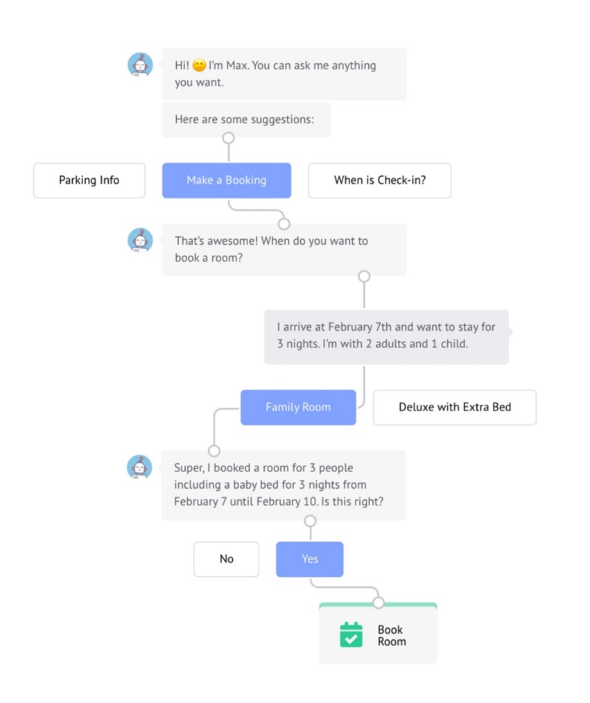The height and width of the screenshot is (703, 590).
Task: Confirm booking with the Yes button
Action: [310, 559]
